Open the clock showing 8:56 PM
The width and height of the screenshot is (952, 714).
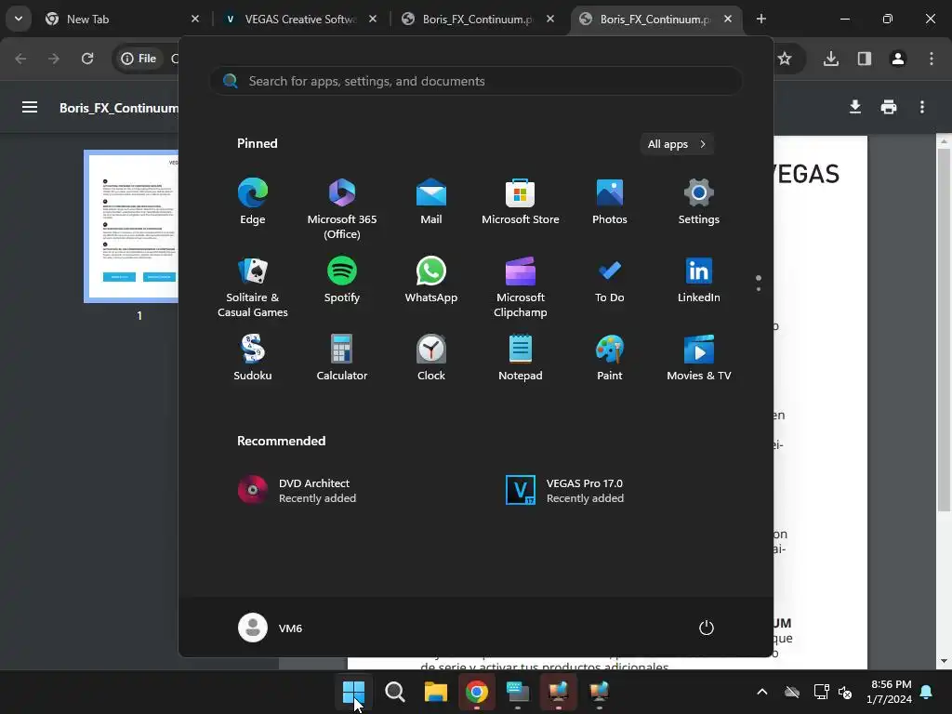pos(890,692)
